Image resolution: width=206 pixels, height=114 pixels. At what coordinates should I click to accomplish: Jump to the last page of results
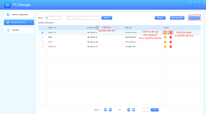(x=134, y=110)
